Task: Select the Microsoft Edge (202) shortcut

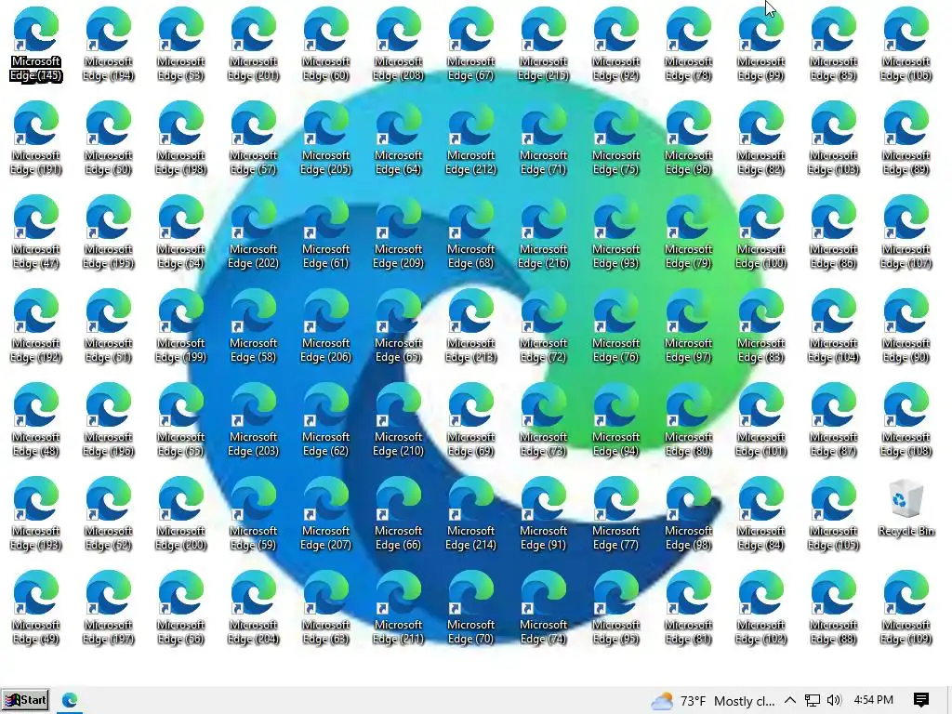Action: point(253,231)
